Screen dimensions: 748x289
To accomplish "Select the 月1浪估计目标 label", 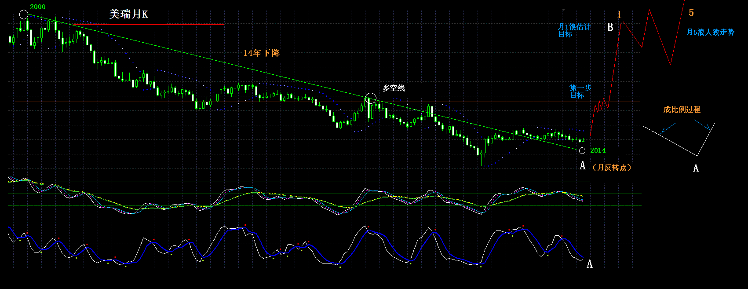I will click(574, 30).
